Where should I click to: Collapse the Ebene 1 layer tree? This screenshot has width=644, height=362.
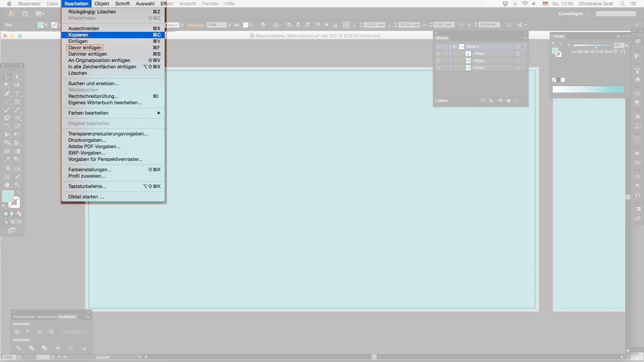click(454, 47)
